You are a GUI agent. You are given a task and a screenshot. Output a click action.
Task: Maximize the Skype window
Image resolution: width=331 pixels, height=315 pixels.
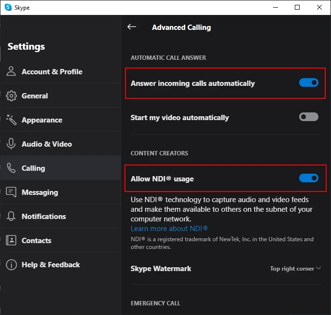tap(297, 7)
